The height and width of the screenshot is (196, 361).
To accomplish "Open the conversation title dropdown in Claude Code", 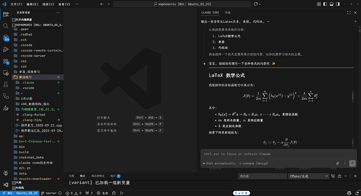I will (x=235, y=21).
